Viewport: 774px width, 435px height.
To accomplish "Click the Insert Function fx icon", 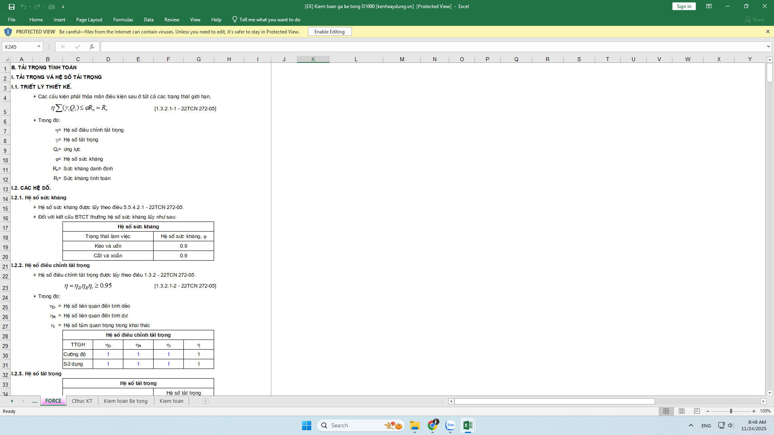I will coord(92,47).
